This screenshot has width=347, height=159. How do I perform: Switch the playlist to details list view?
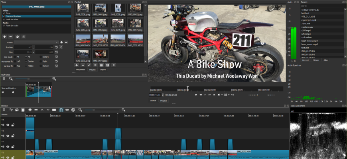(95, 65)
